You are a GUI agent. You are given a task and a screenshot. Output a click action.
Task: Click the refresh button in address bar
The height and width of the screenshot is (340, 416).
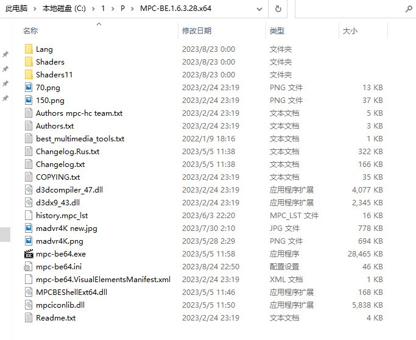(278, 9)
